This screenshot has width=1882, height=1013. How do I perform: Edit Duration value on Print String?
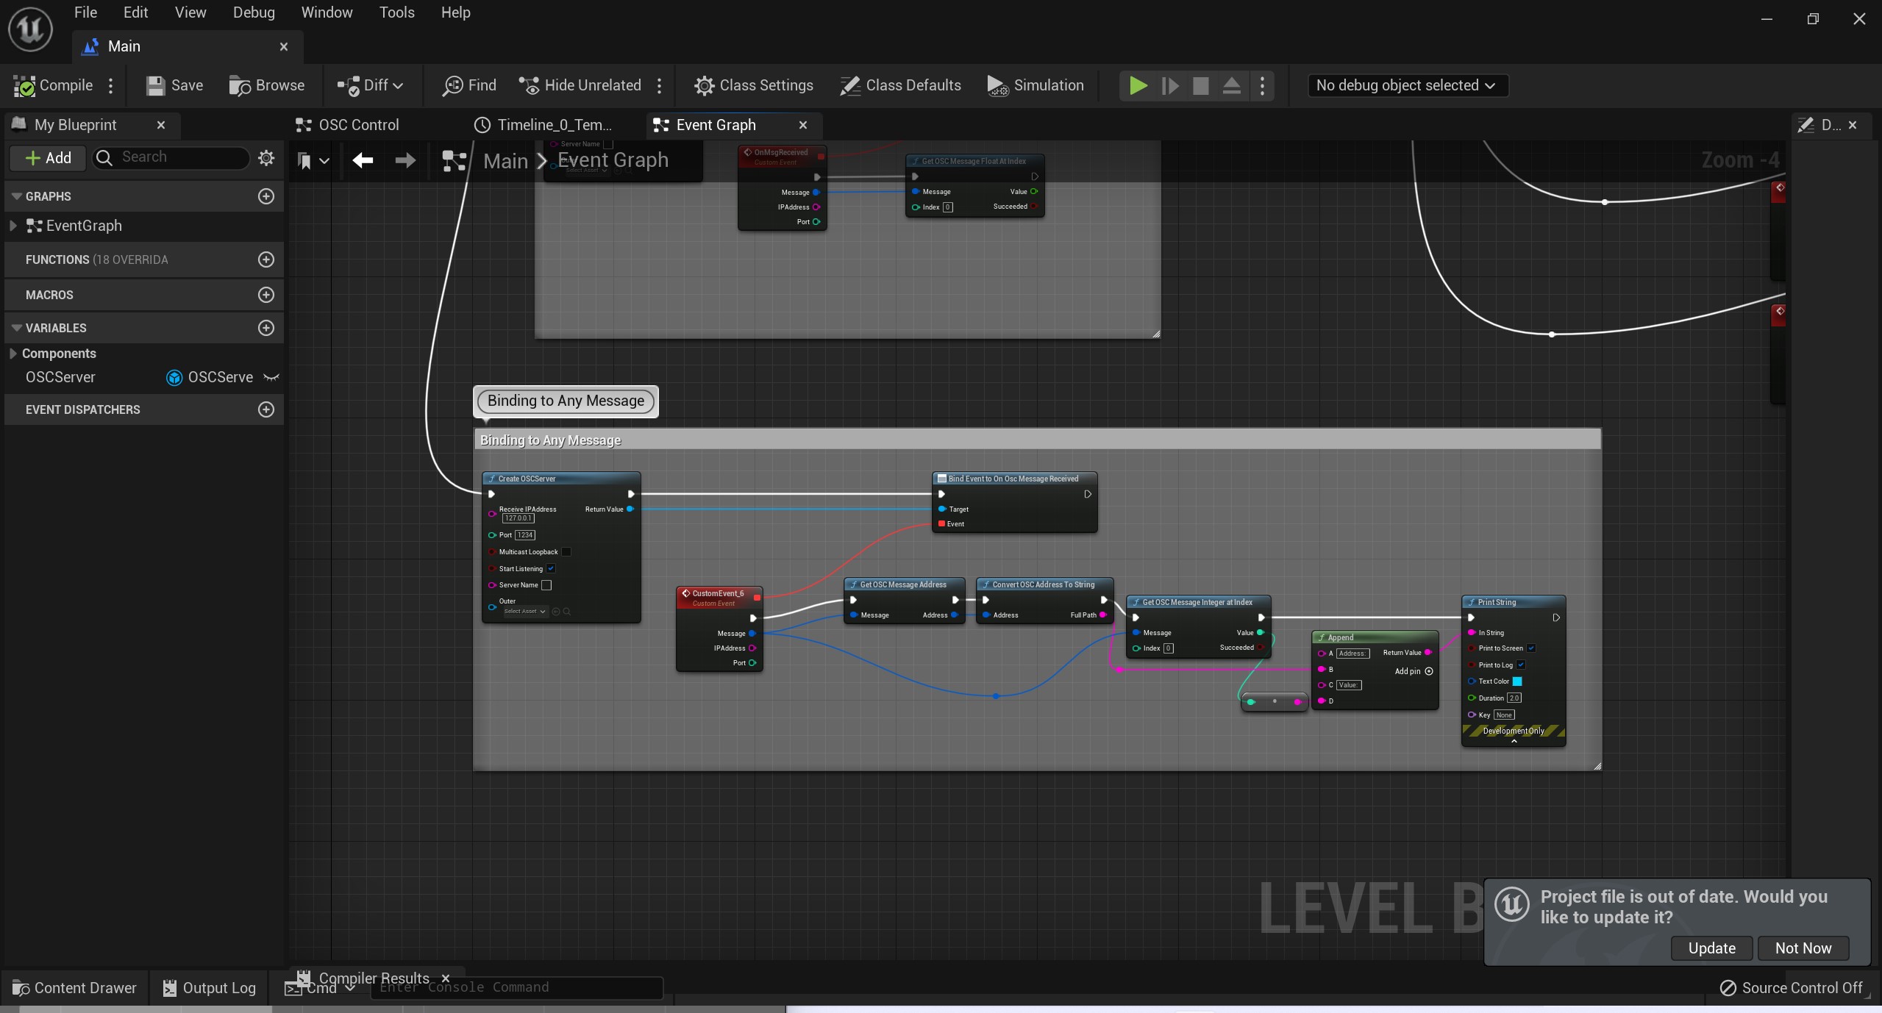[1514, 698]
